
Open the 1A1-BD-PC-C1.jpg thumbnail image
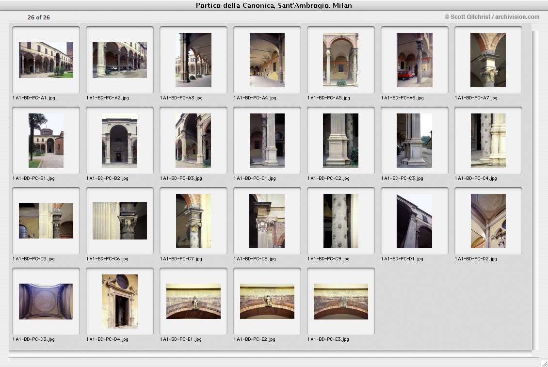click(x=267, y=141)
